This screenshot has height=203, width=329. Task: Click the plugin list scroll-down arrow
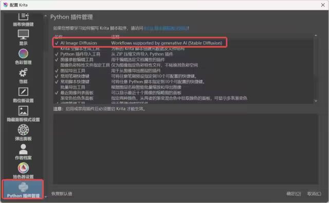click(316, 101)
